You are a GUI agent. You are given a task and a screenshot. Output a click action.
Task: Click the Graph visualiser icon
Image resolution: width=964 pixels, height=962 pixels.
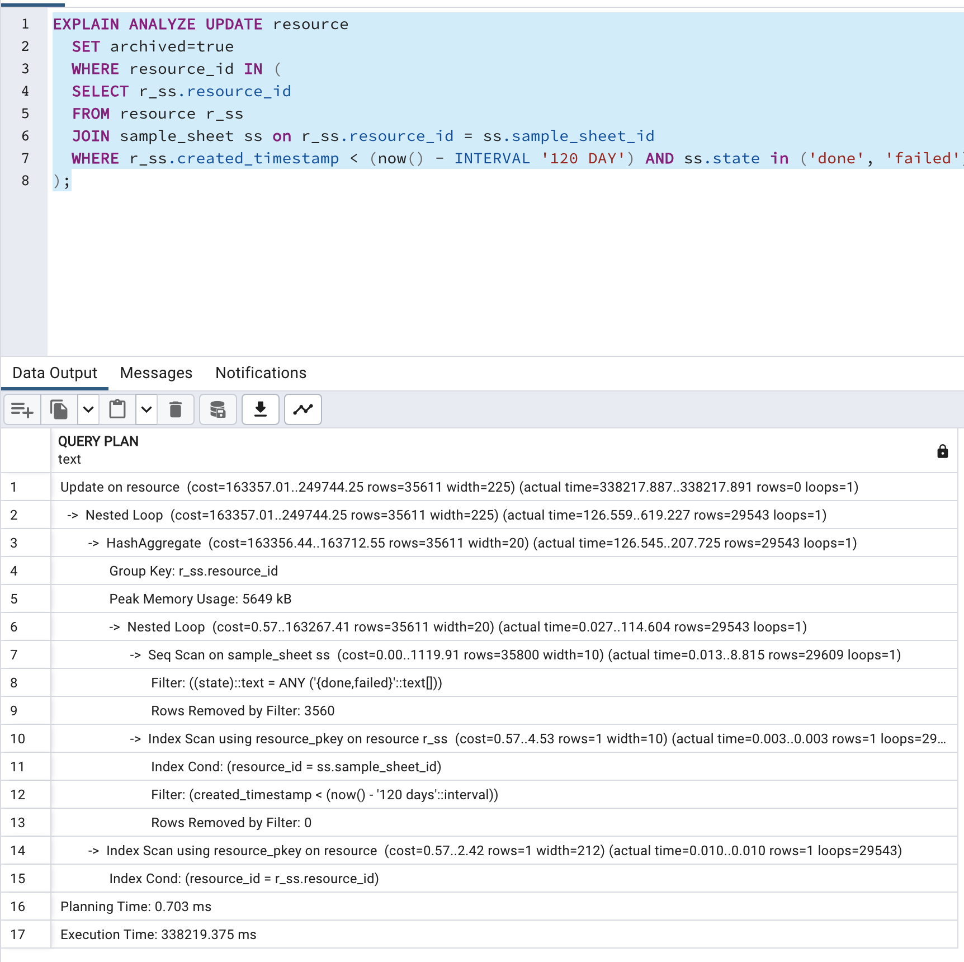[303, 409]
